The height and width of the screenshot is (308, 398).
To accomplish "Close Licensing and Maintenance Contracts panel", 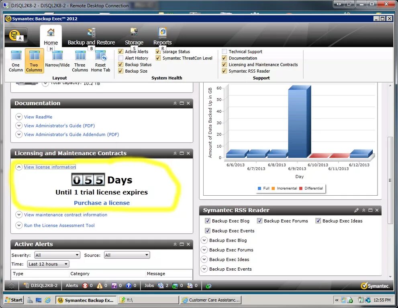I will tap(188, 153).
